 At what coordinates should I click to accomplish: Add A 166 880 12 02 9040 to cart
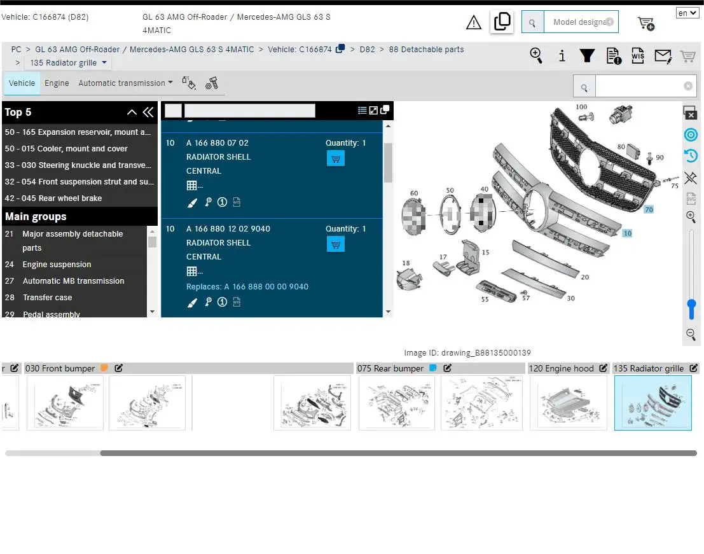point(335,245)
